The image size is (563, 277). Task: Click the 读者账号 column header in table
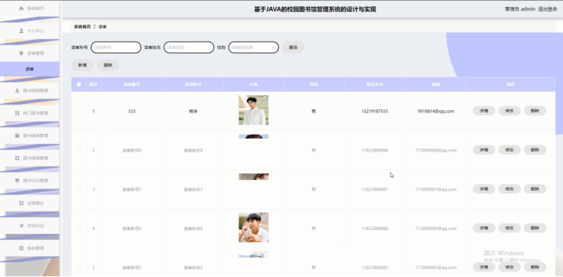(x=132, y=85)
